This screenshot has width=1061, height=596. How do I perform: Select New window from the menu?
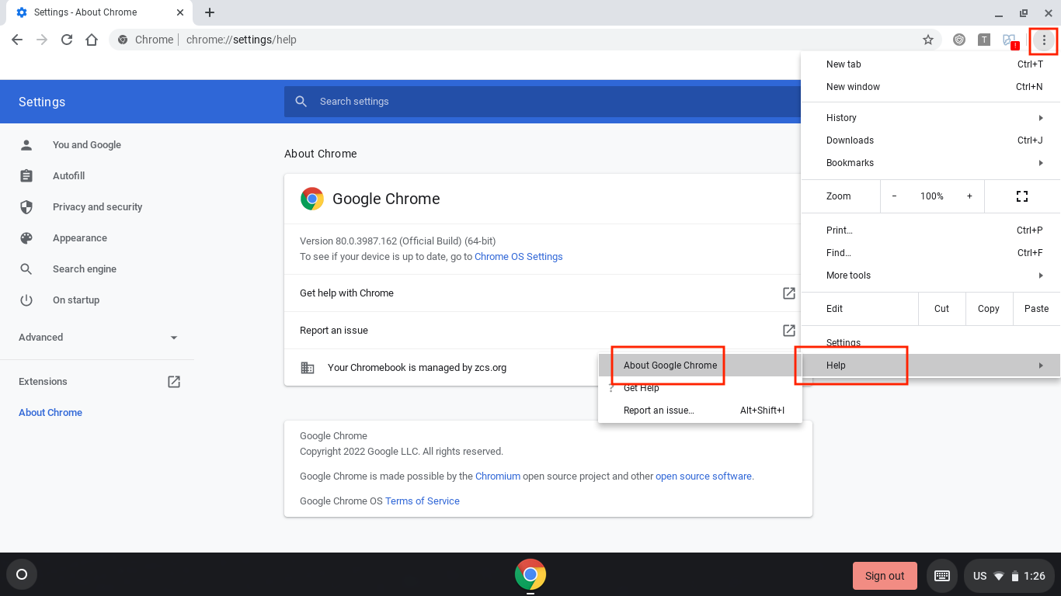tap(931, 87)
